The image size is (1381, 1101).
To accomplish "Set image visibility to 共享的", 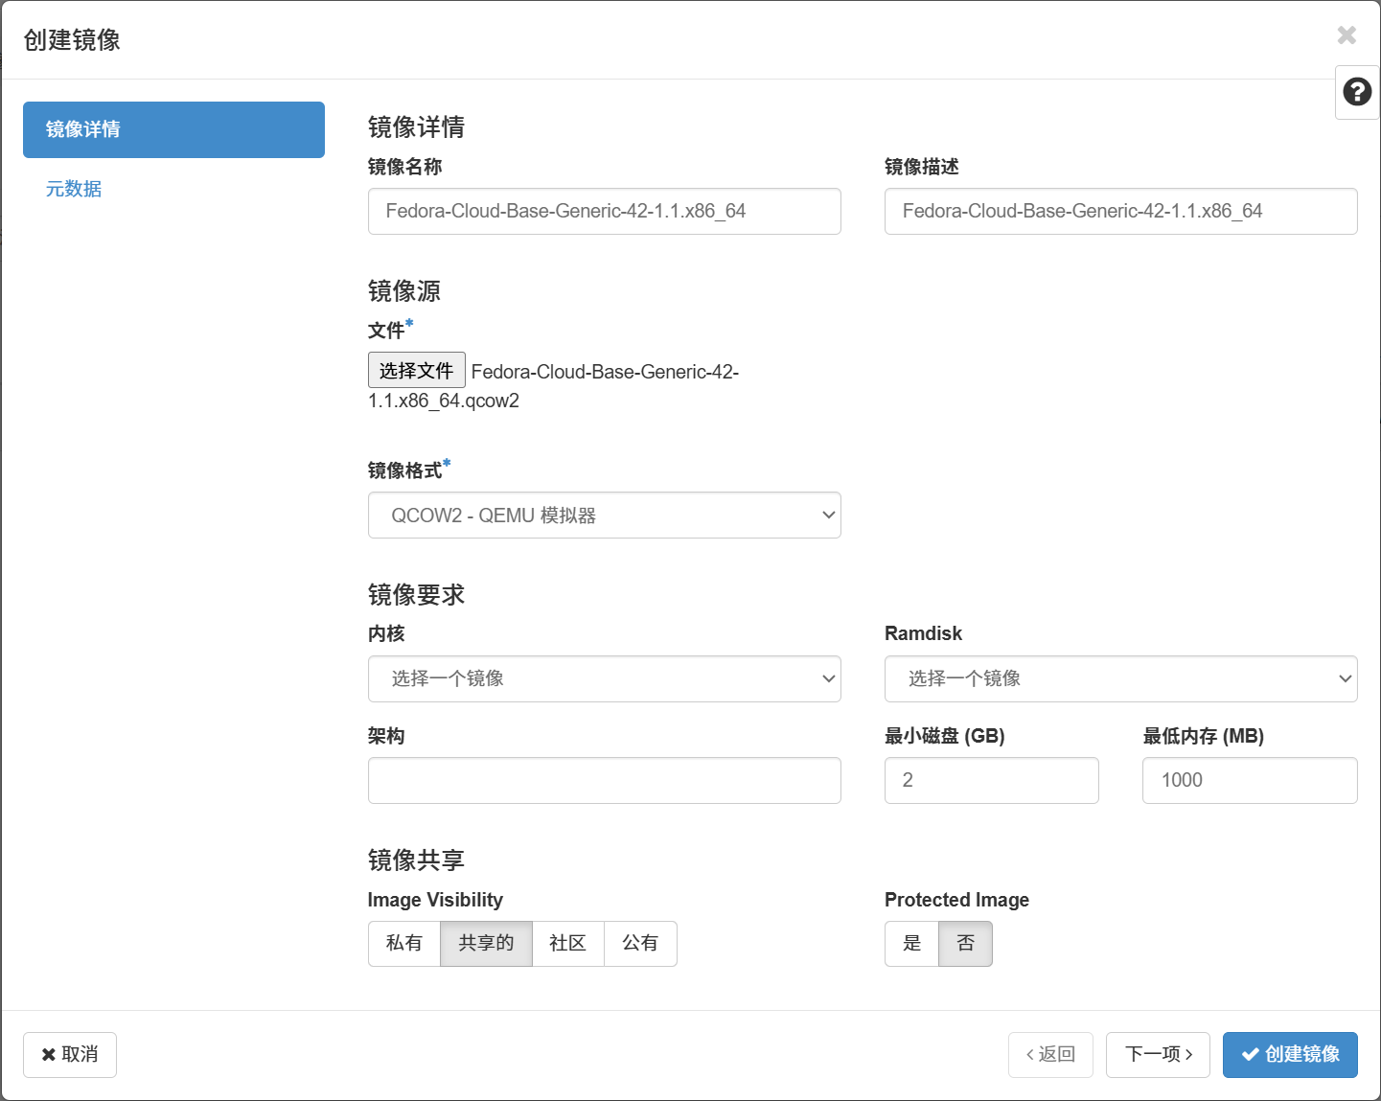I will 486,944.
